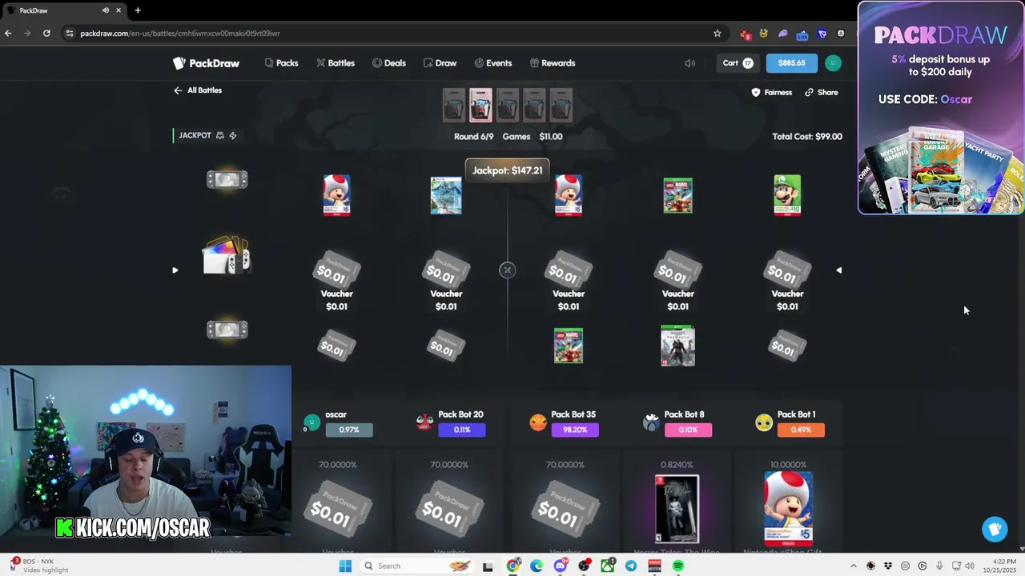Open Microsoft Edge from the taskbar

537,566
